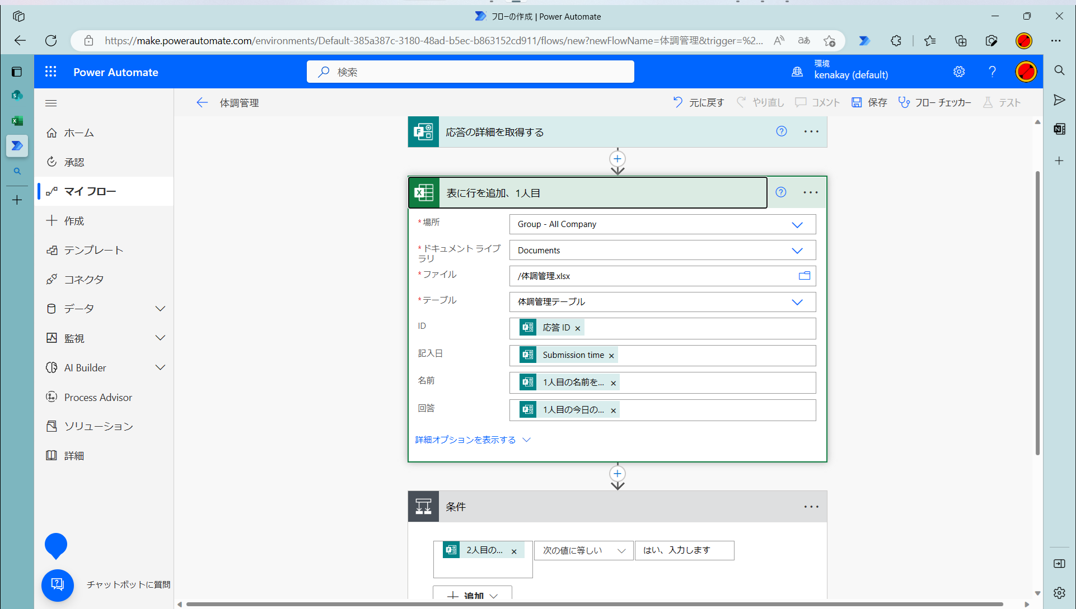1076x609 pixels.
Task: Remove the 応答 ID token
Action: click(577, 328)
